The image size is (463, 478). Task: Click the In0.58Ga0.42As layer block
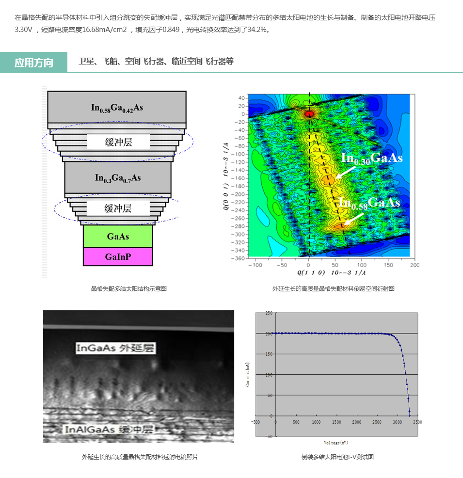click(117, 107)
